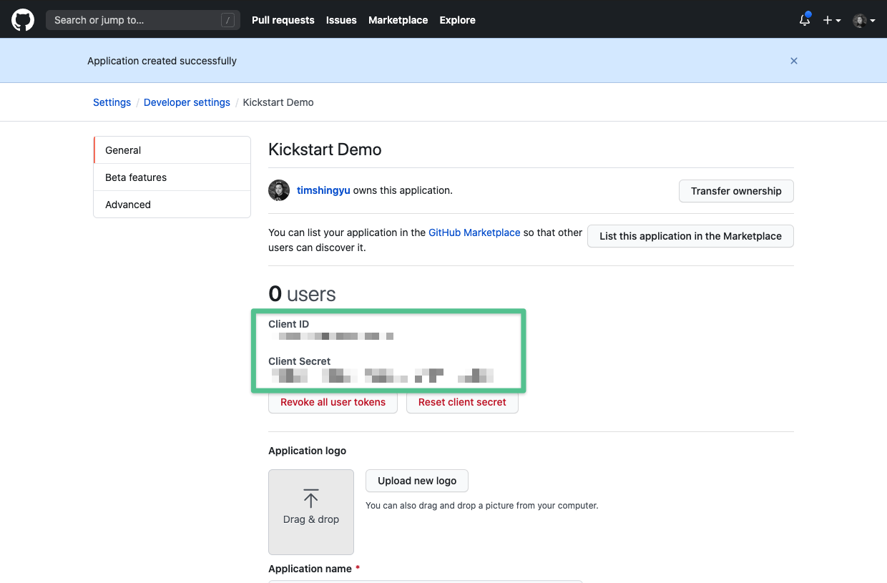
Task: Click the 0 users count text
Action: point(302,294)
